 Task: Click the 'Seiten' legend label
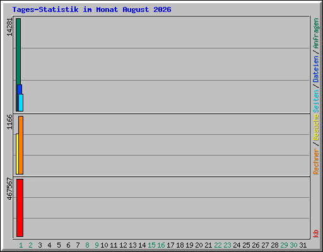coord(315,101)
